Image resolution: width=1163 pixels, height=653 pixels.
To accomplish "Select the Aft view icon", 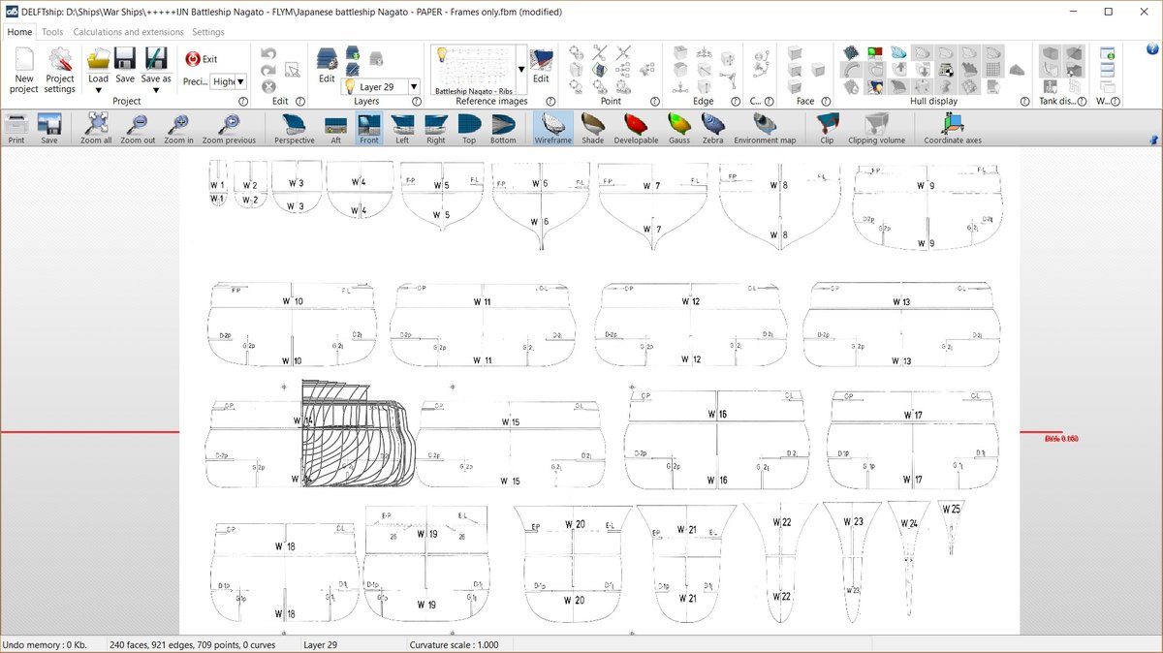I will coord(335,127).
